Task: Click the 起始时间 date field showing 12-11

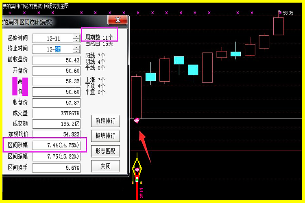Action: point(52,38)
